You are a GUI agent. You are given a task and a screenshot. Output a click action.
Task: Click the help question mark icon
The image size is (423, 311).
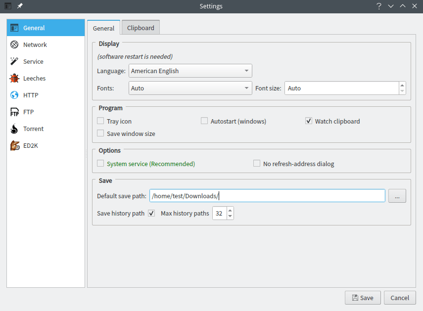point(379,6)
